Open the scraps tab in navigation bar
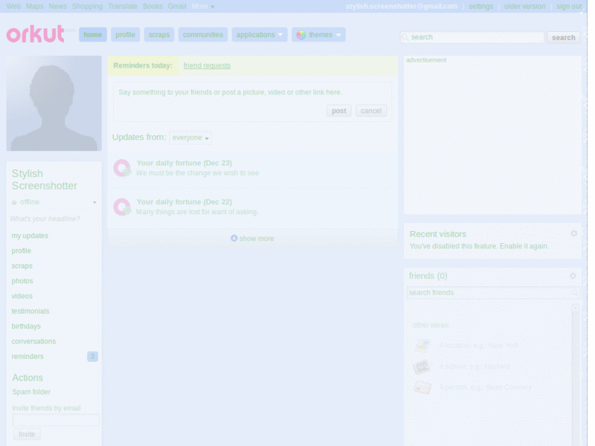 (159, 35)
